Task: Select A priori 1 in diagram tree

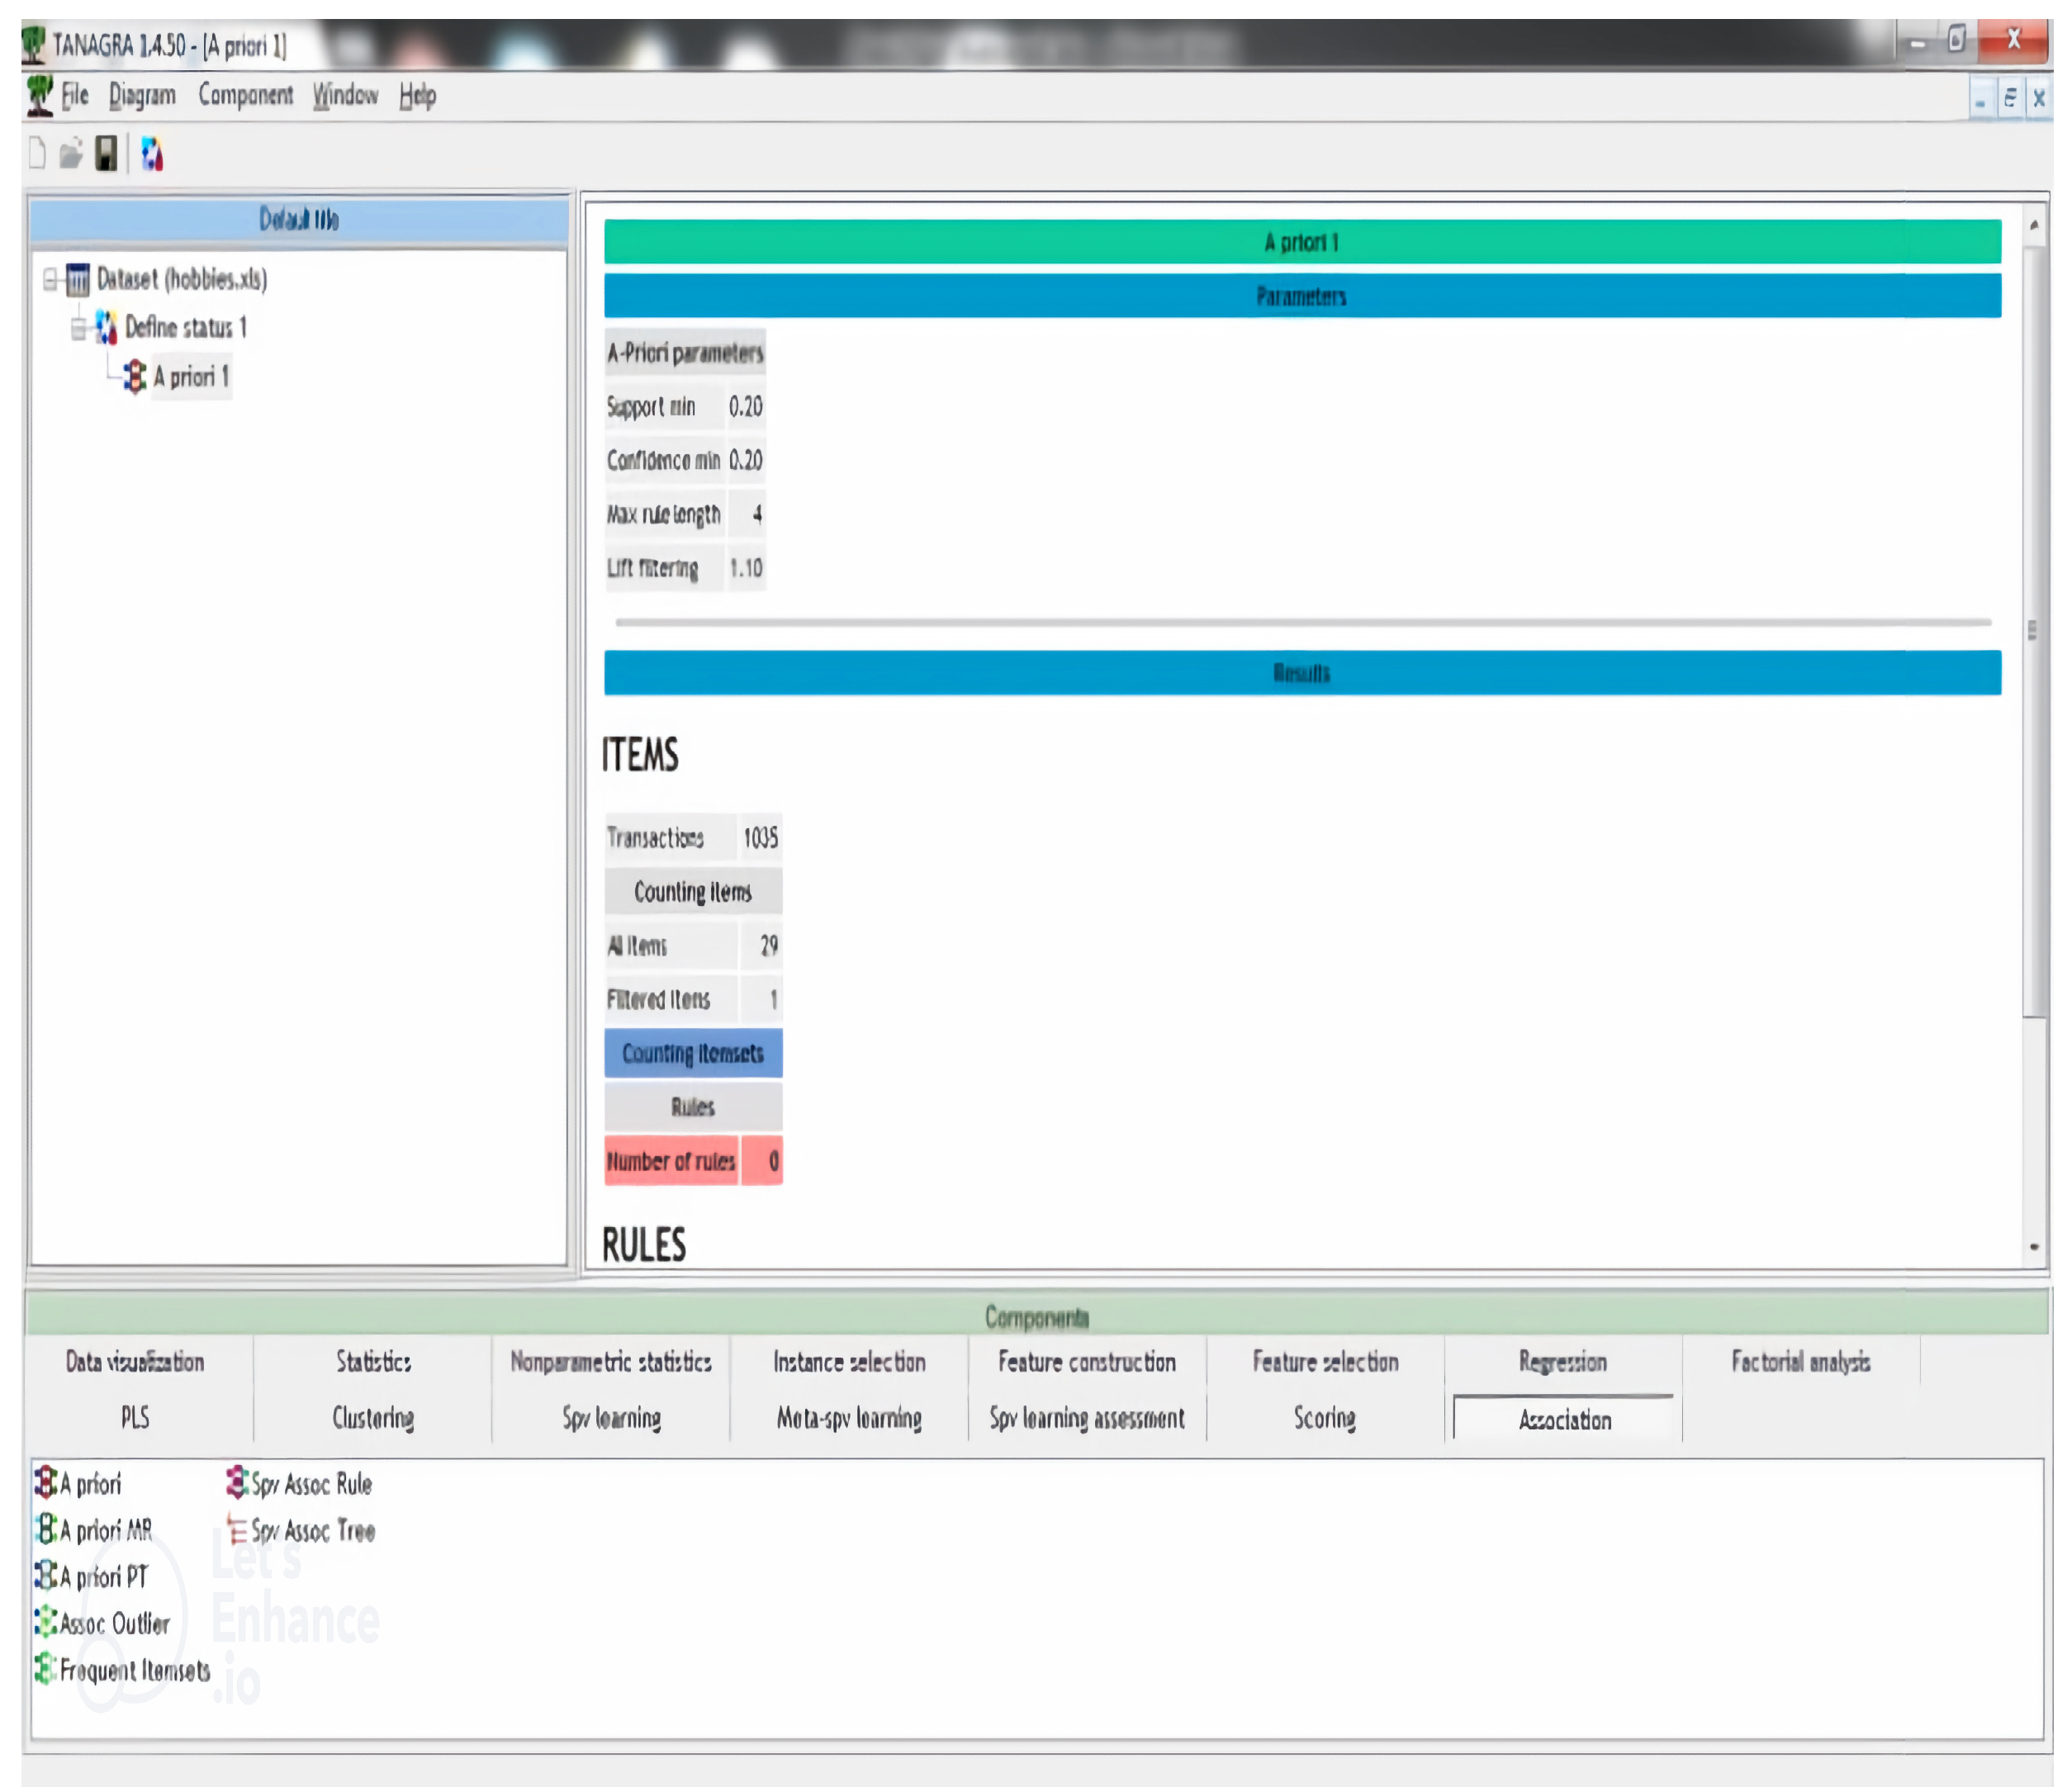Action: click(x=190, y=377)
